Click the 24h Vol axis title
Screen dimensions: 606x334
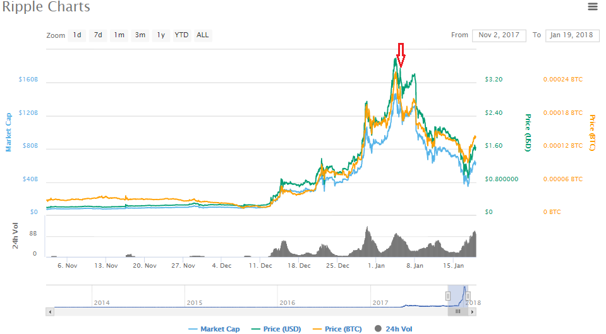tap(15, 236)
